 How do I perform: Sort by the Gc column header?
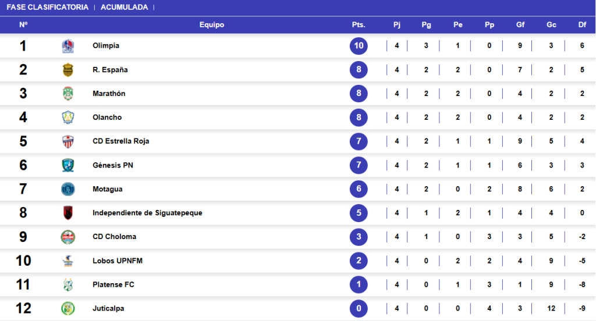pos(551,24)
